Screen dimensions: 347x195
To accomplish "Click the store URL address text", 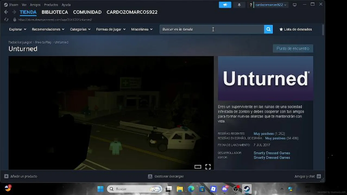I will (x=55, y=19).
